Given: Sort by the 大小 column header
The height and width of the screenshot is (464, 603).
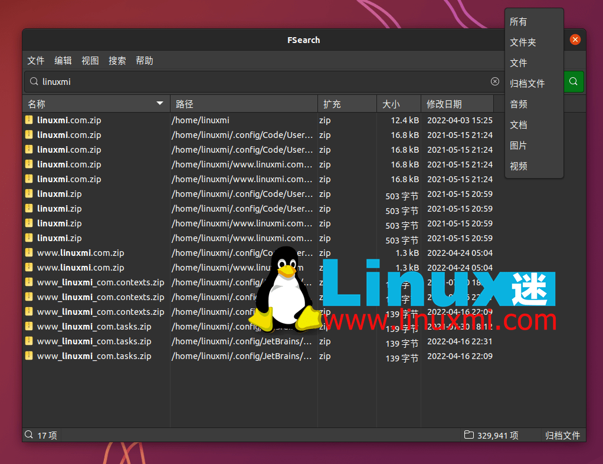Looking at the screenshot, I should [399, 104].
